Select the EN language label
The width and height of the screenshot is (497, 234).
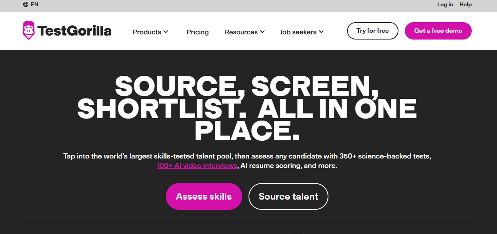point(34,5)
